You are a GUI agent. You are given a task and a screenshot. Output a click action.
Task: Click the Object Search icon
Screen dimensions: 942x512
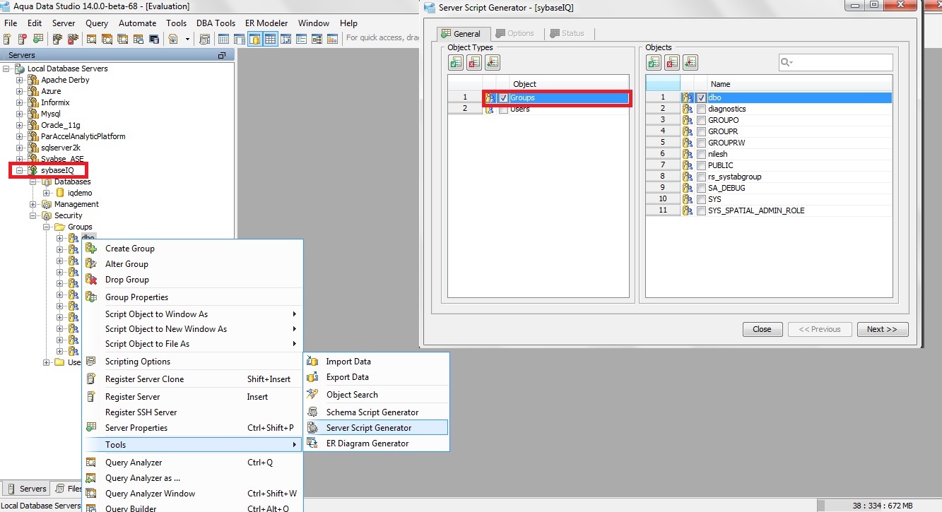312,394
